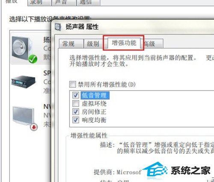Enable the 禁用所有增强性能 checkbox
The height and width of the screenshot is (182, 214).
coord(72,84)
